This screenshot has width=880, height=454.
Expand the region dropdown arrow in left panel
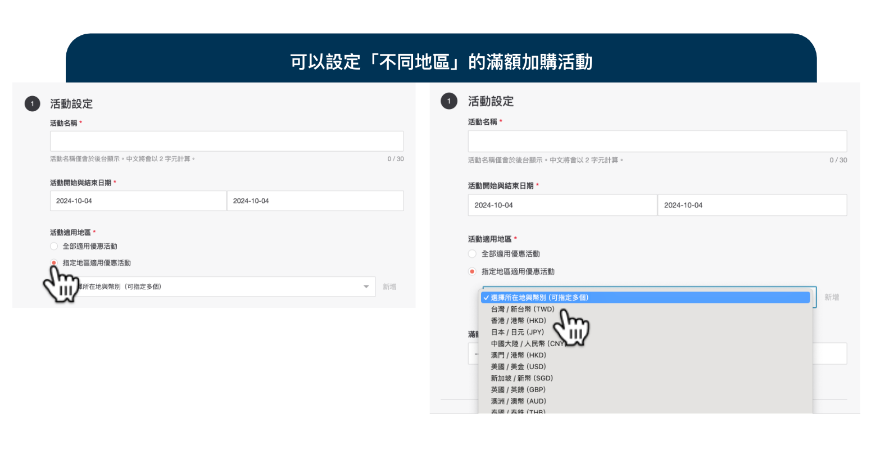pyautogui.click(x=366, y=287)
